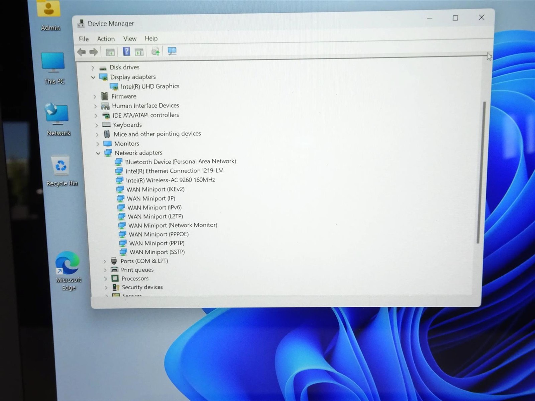Expand Mice and other pointing devices

97,134
